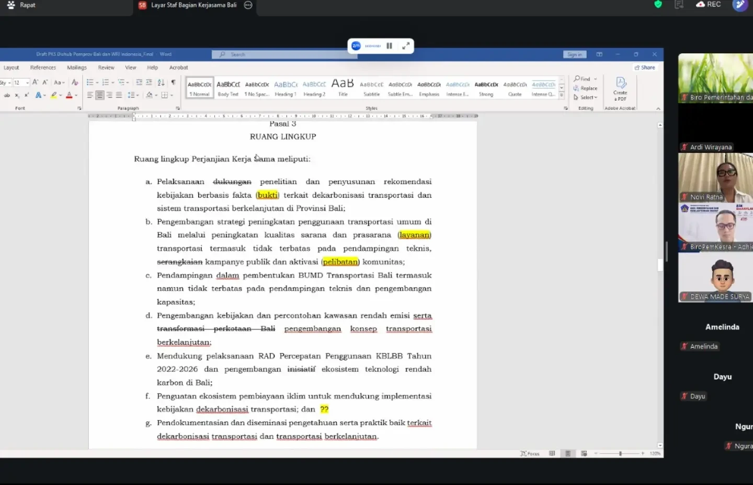The image size is (753, 485).
Task: Select the Title style
Action: [x=343, y=88]
